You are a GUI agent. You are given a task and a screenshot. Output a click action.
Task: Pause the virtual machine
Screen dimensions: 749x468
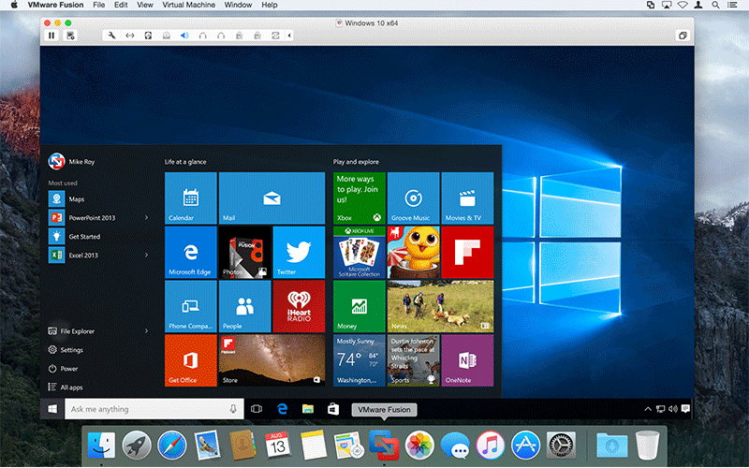[x=51, y=36]
